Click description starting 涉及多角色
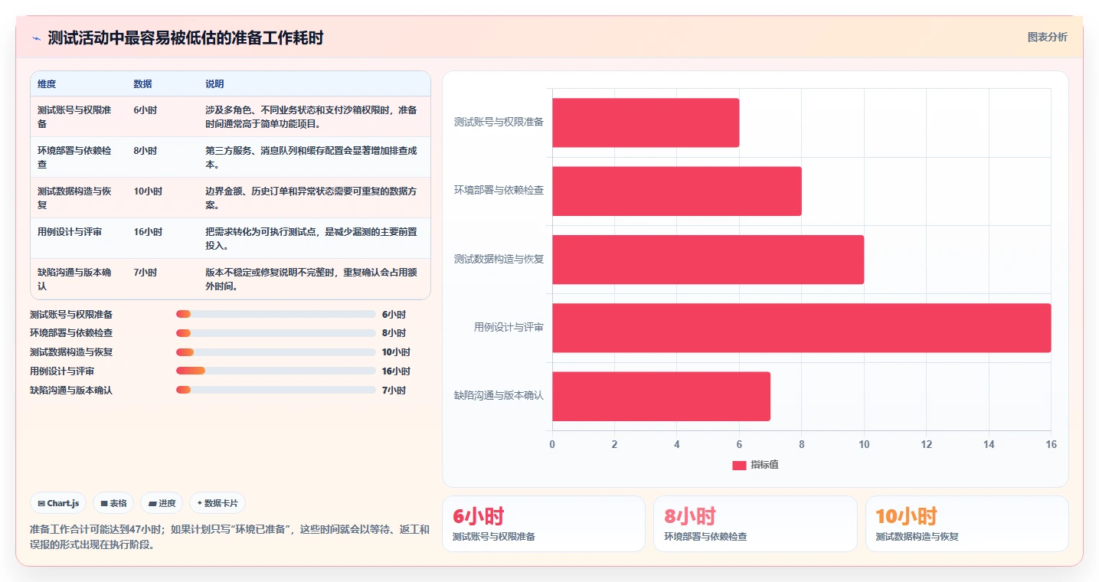Image resolution: width=1099 pixels, height=582 pixels. (x=312, y=116)
